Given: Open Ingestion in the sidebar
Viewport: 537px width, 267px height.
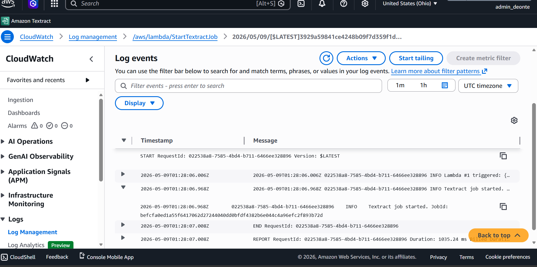Looking at the screenshot, I should pyautogui.click(x=20, y=100).
